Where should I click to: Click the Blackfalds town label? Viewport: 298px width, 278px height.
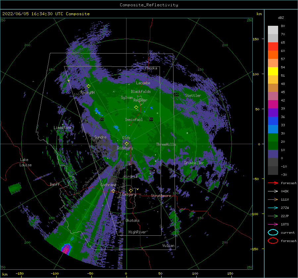[x=141, y=92]
